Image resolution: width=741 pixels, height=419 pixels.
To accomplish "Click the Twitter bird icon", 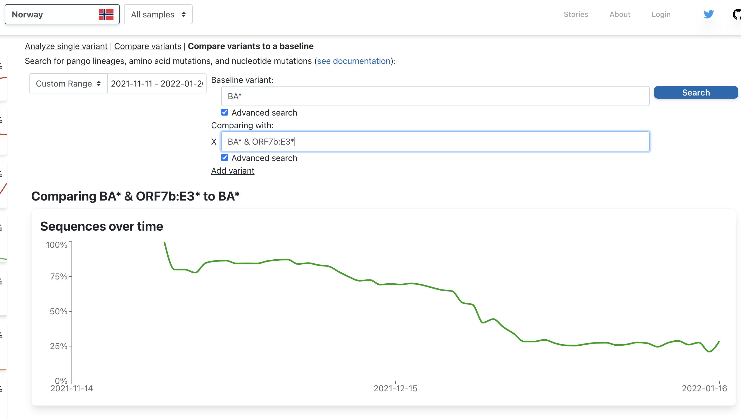I will click(x=708, y=14).
